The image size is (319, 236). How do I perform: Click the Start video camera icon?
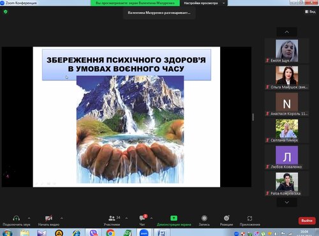point(48,218)
